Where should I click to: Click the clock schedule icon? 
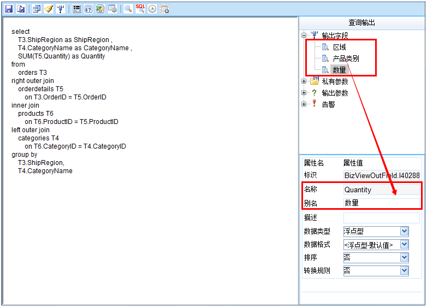[x=152, y=9]
